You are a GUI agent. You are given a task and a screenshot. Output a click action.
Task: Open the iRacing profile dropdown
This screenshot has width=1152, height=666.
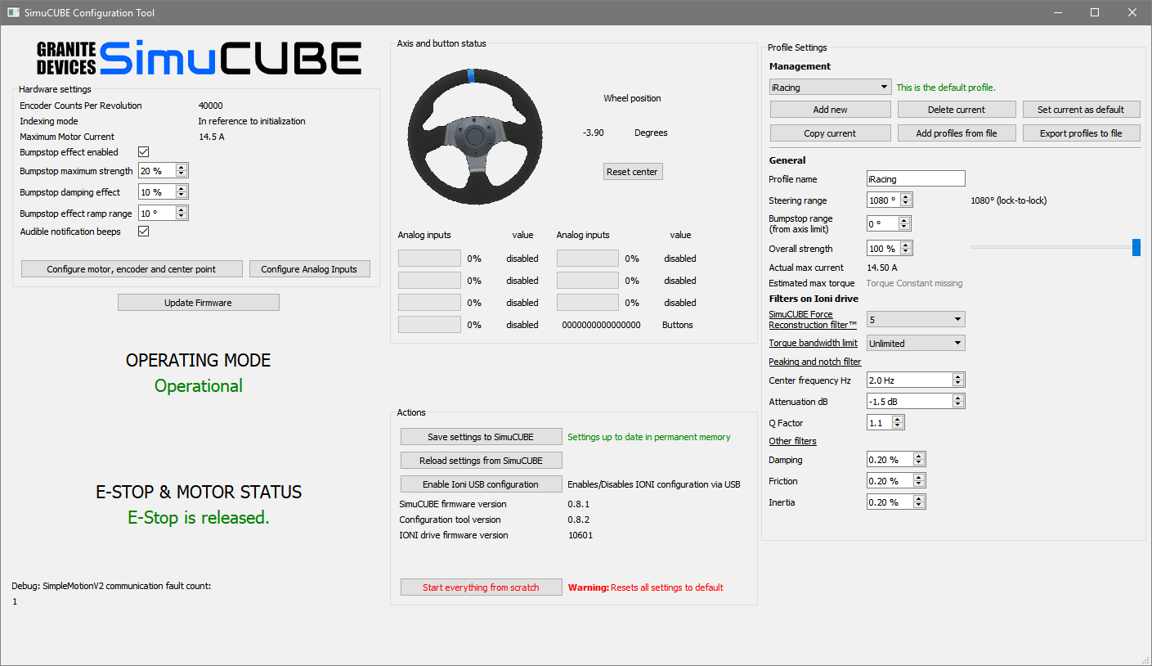(831, 87)
